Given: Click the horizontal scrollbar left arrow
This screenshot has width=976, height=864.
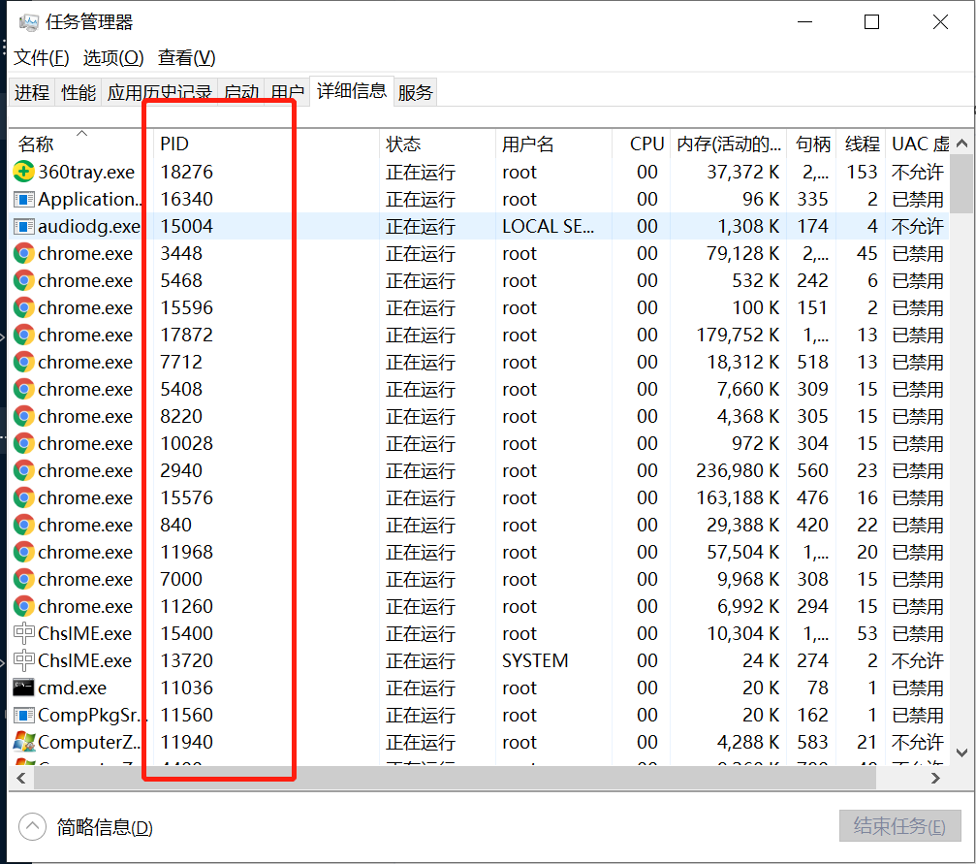Looking at the screenshot, I should [21, 778].
